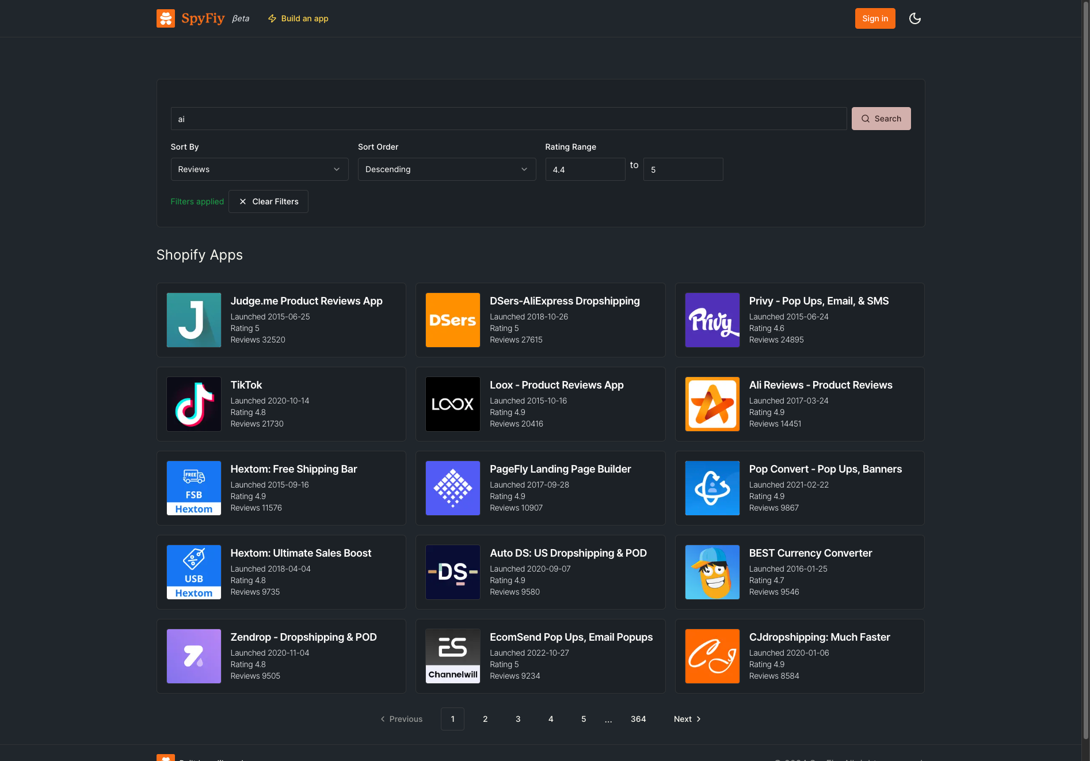Viewport: 1090px width, 761px height.
Task: Click the SpyFiy logo icon
Action: point(166,18)
